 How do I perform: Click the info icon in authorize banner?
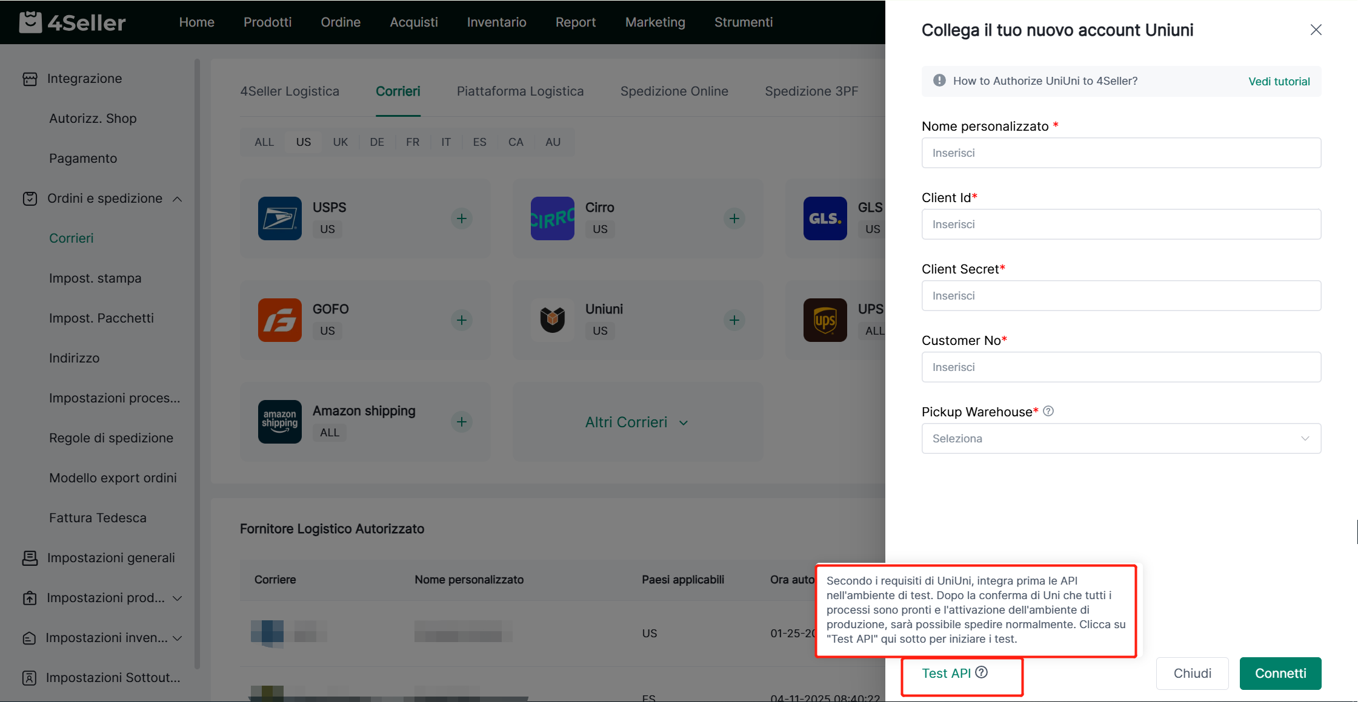(939, 80)
